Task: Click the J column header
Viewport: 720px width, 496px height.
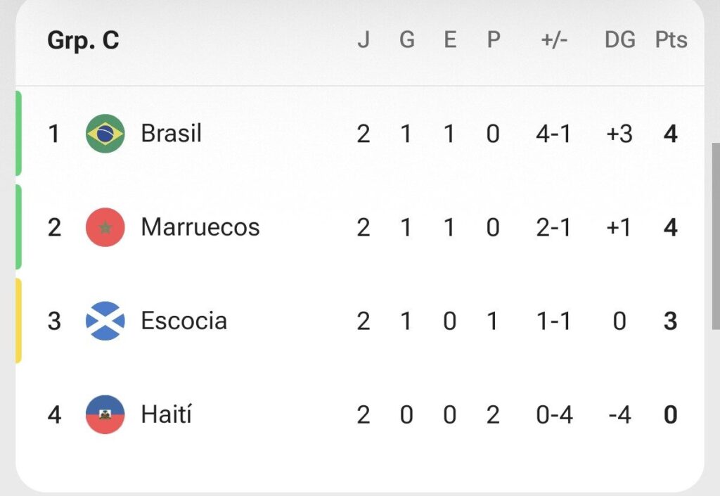Action: tap(364, 40)
